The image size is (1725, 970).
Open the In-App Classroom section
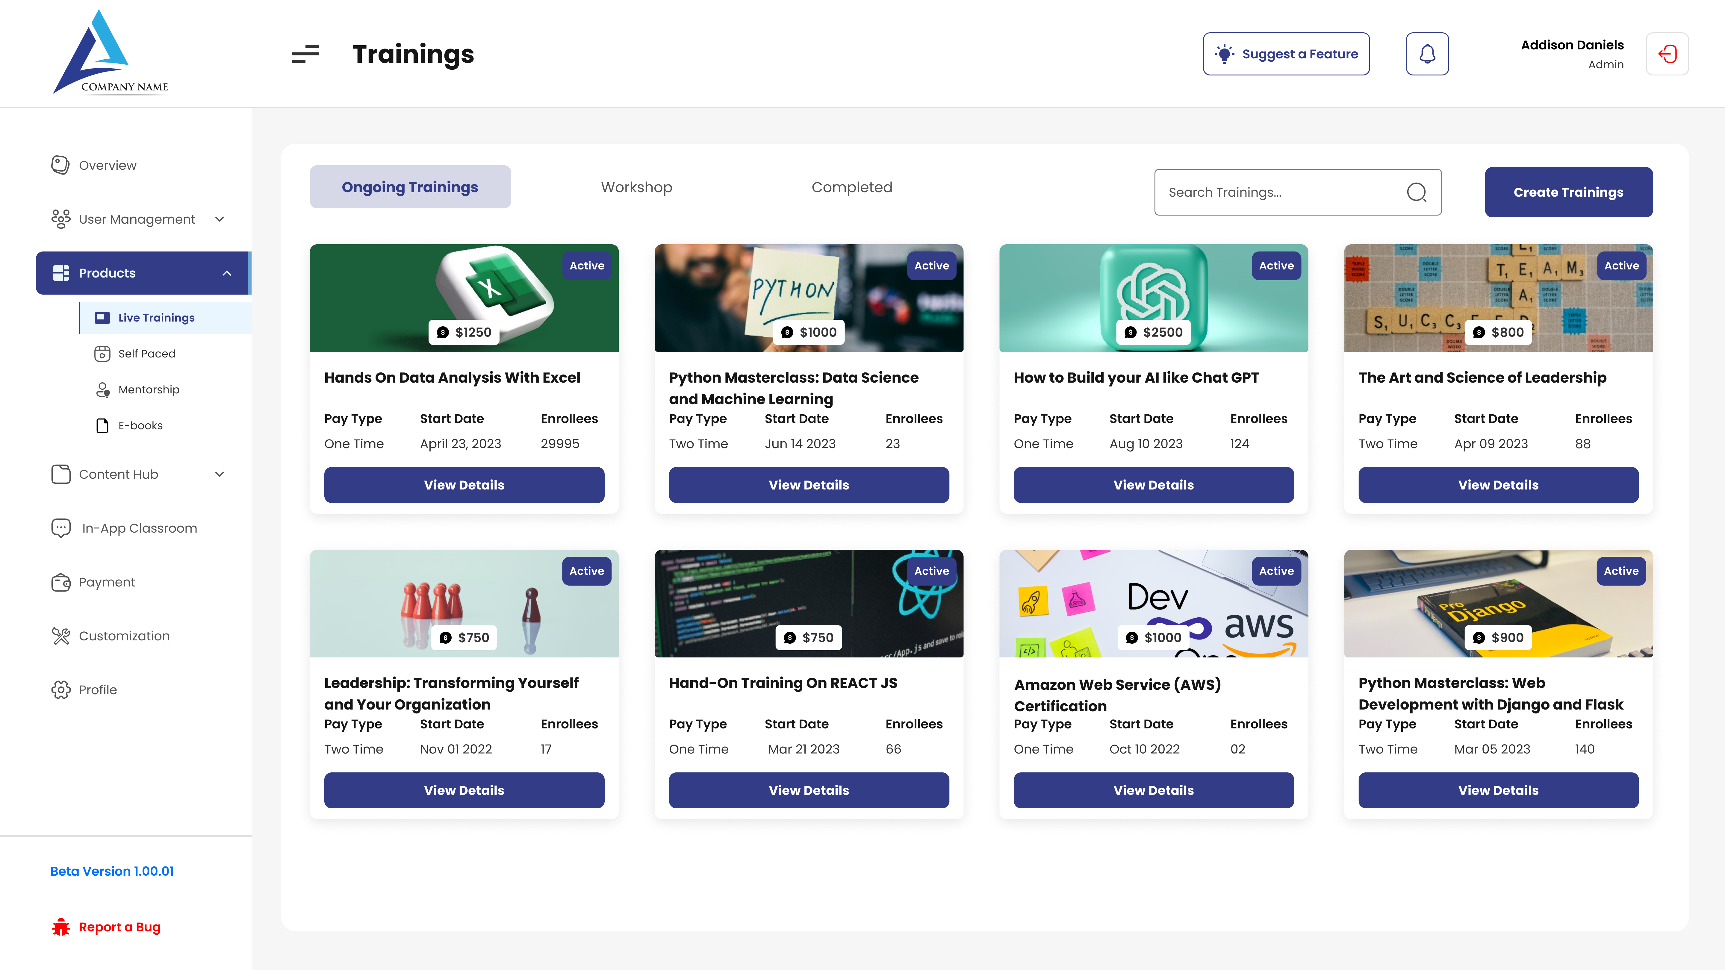tap(139, 528)
